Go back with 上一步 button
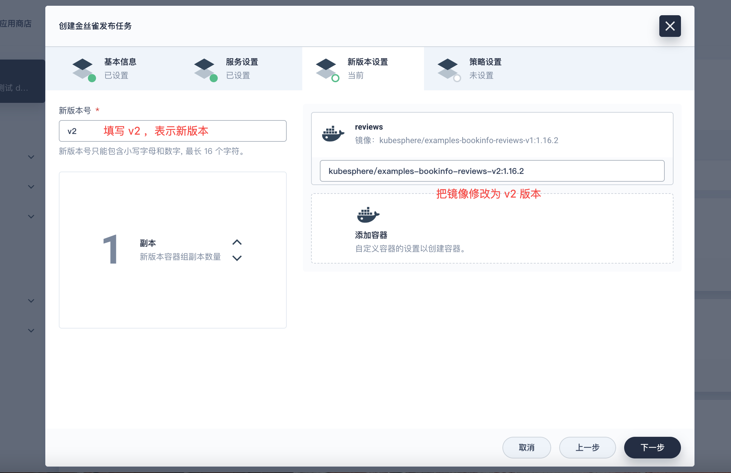 tap(587, 448)
